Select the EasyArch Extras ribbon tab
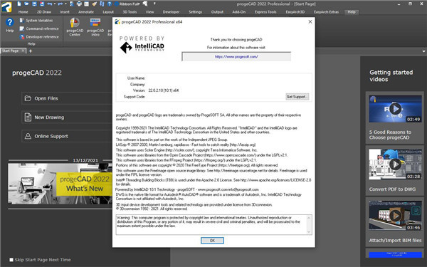 click(x=326, y=12)
